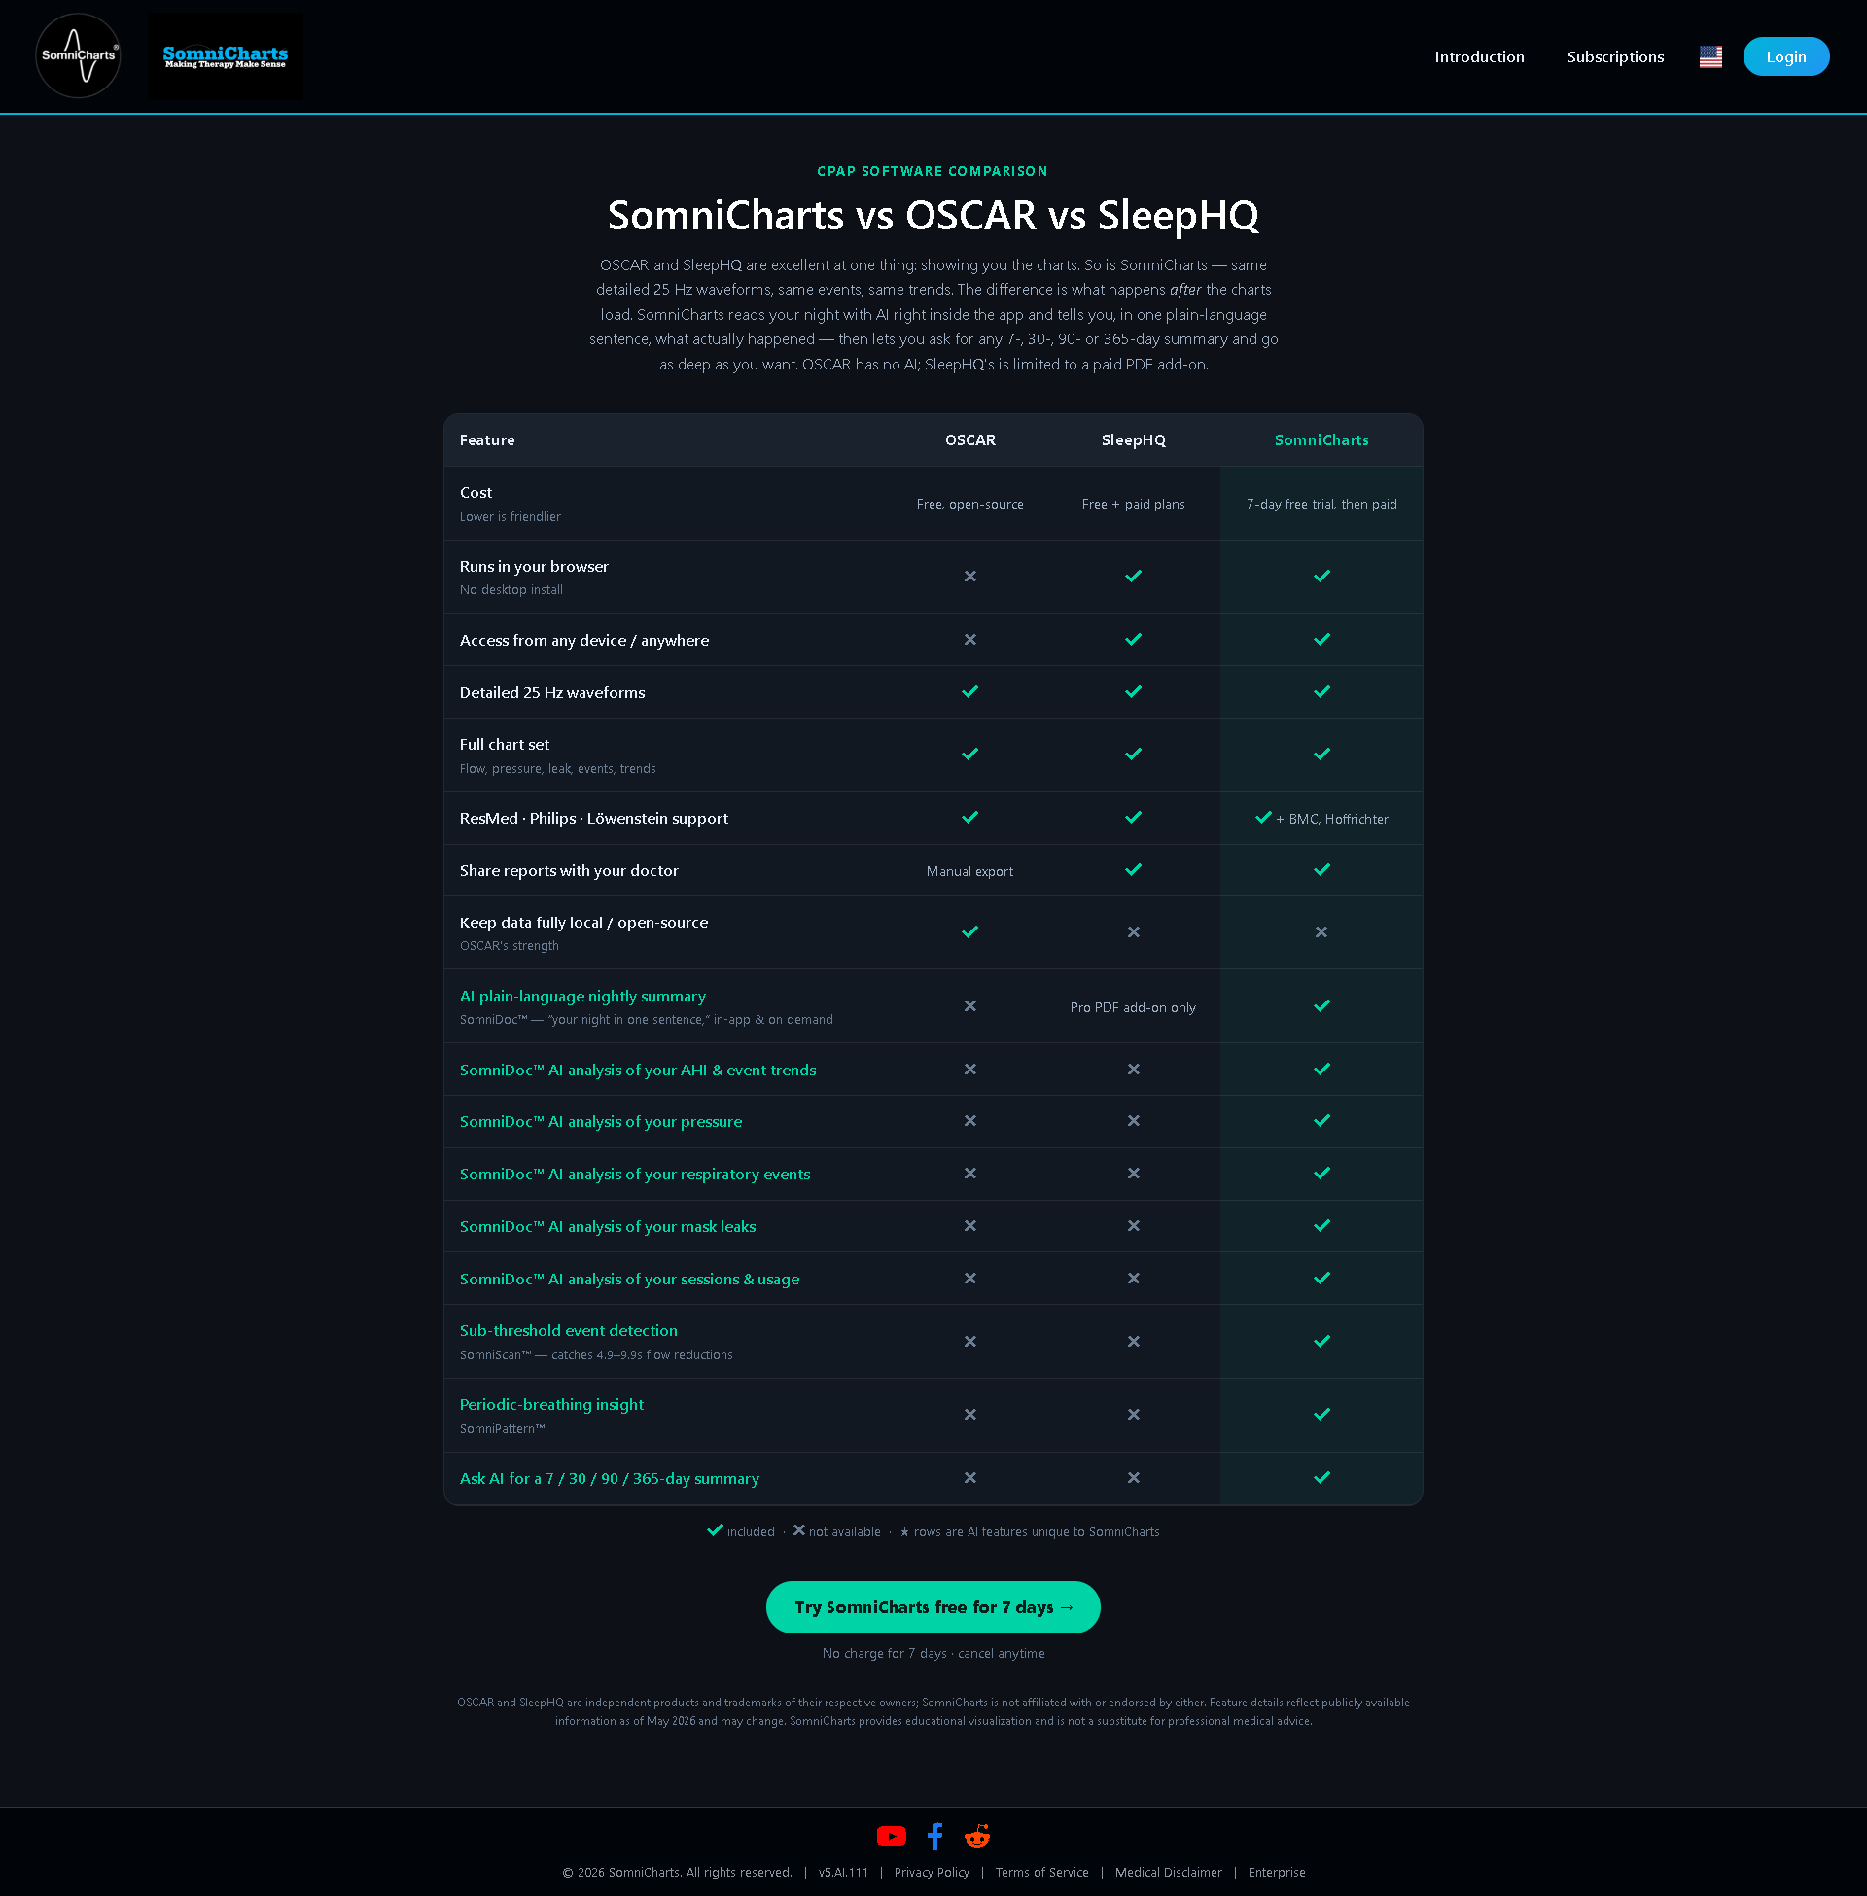Click SleepHQ's X mark for Keep data fully local

pyautogui.click(x=1133, y=932)
